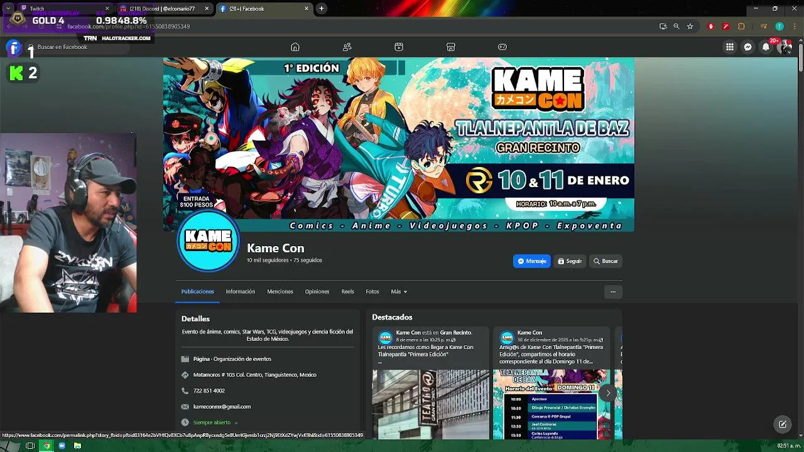Select the Fotos tab
The height and width of the screenshot is (452, 804).
click(x=372, y=291)
